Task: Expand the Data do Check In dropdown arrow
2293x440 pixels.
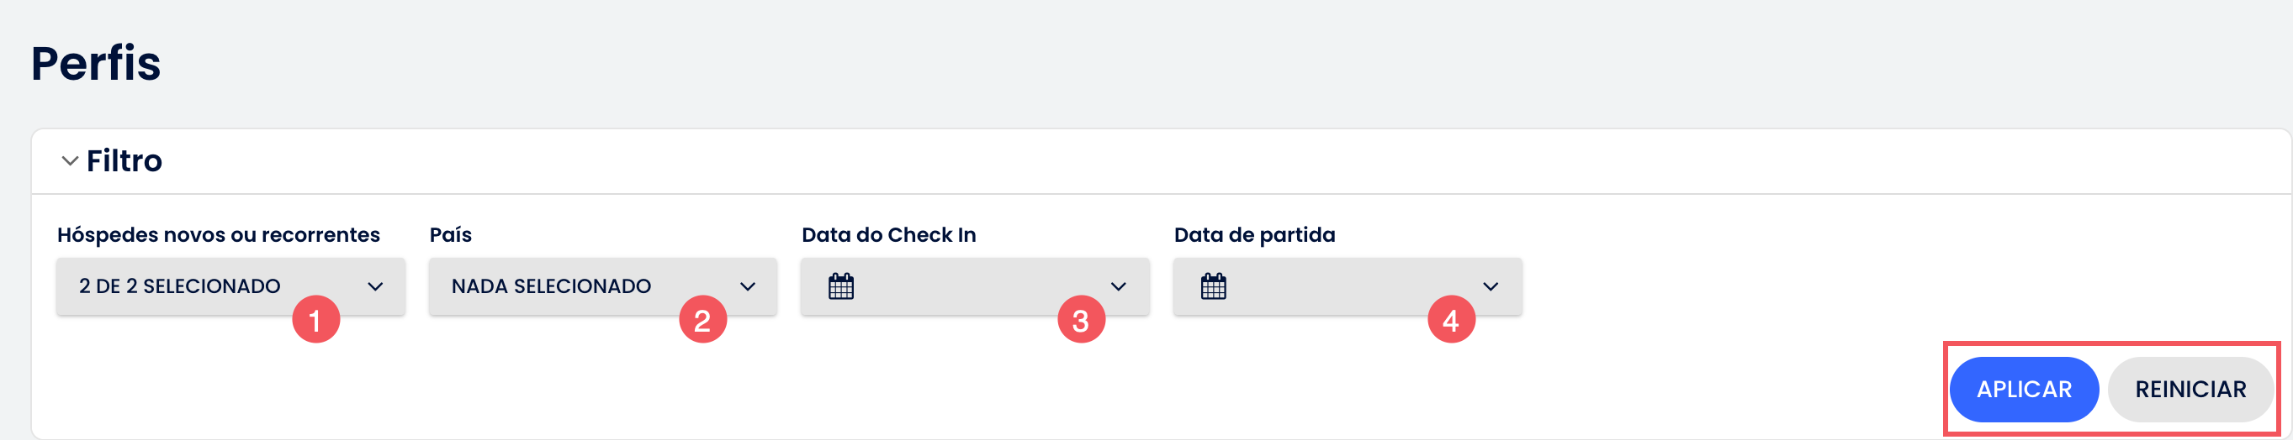Action: (1119, 286)
